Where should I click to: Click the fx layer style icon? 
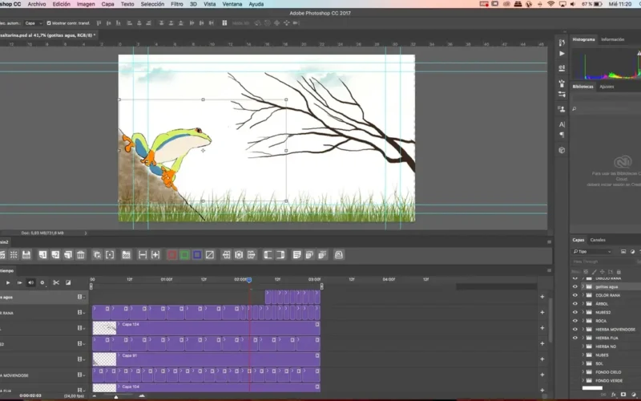click(613, 395)
